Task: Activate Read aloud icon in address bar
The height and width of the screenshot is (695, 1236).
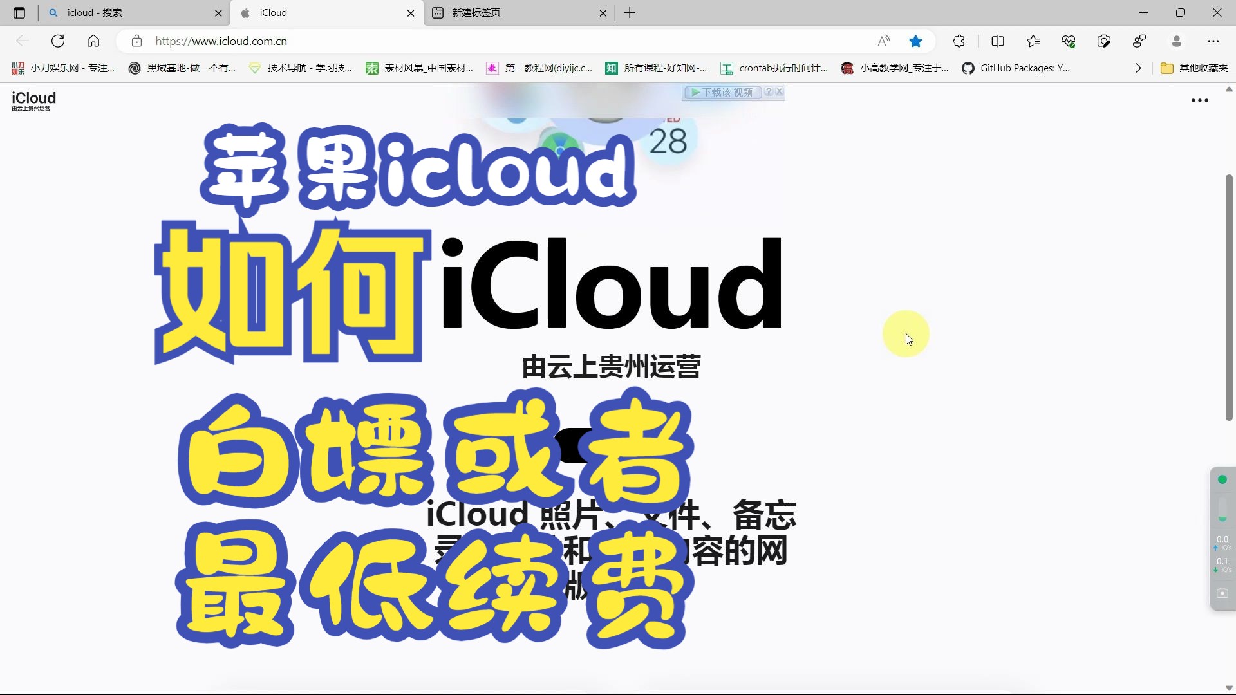Action: point(884,41)
